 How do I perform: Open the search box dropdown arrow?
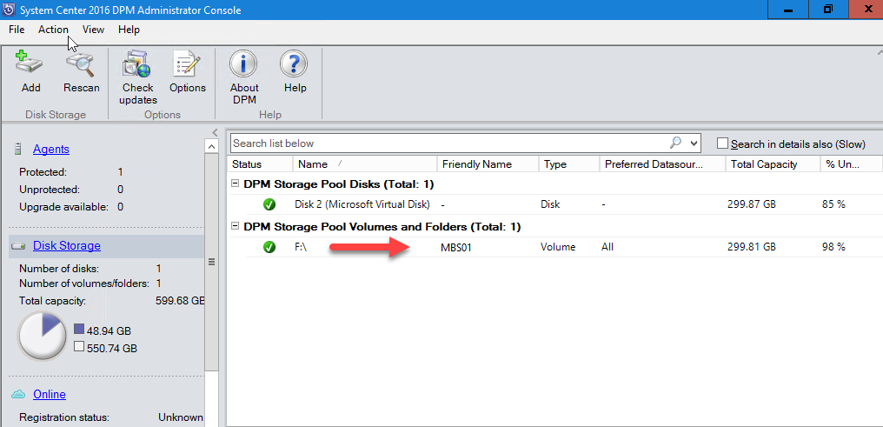[694, 143]
